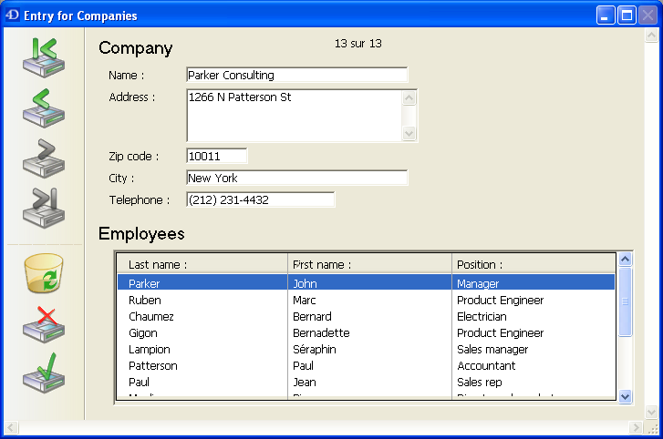Select the Zip code field
Image resolution: width=663 pixels, height=439 pixels.
pos(216,157)
